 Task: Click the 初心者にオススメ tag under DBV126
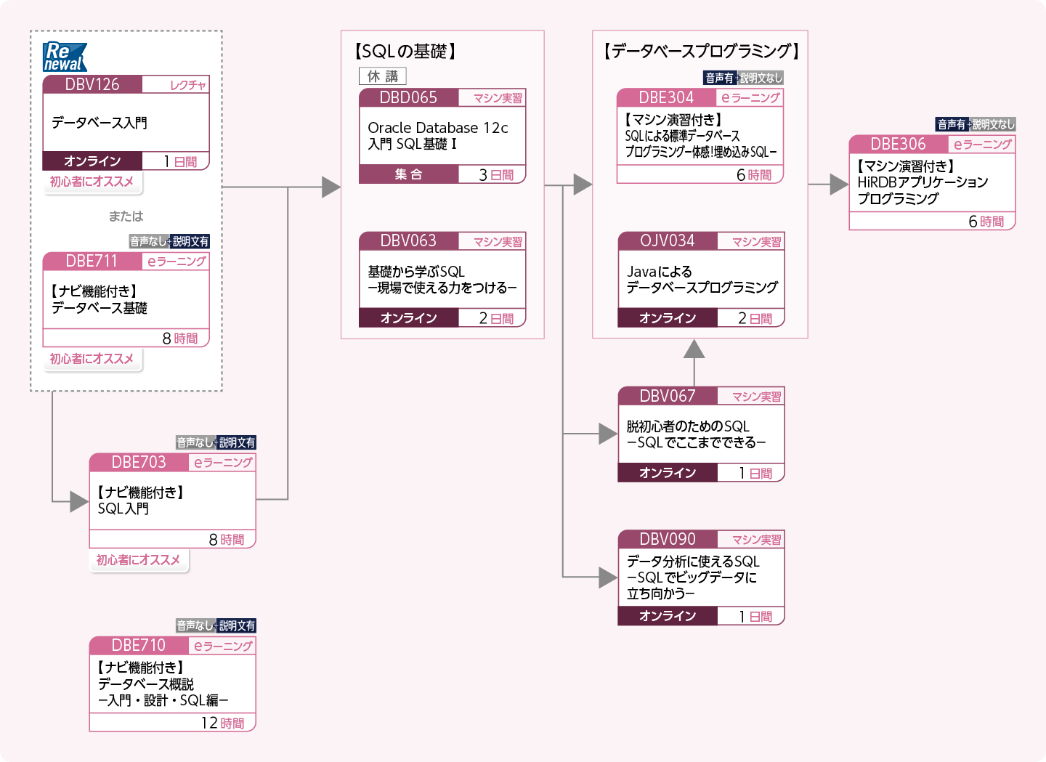[92, 182]
